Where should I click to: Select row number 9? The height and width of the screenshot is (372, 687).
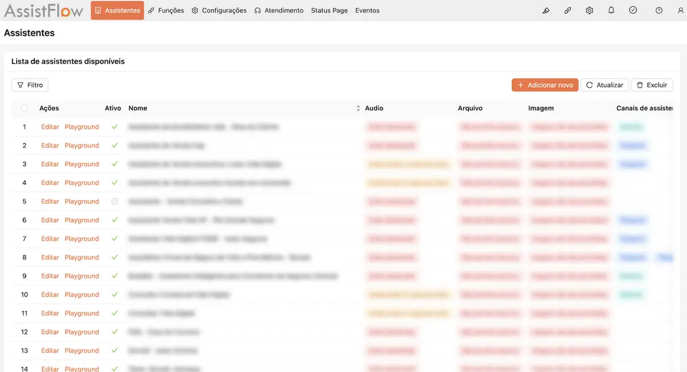24,276
